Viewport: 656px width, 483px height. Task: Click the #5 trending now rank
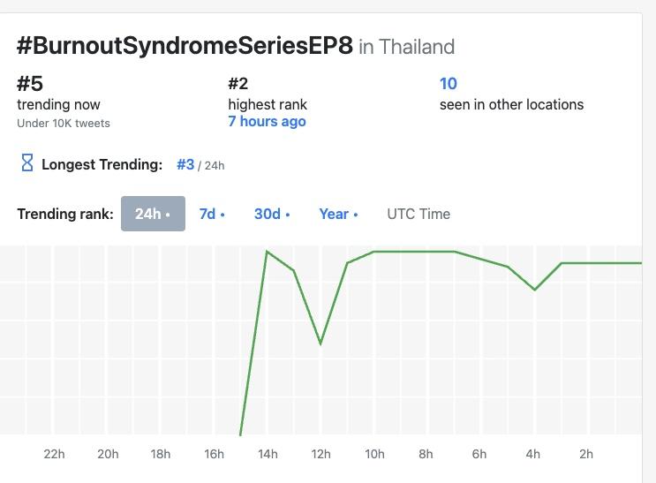[x=30, y=84]
